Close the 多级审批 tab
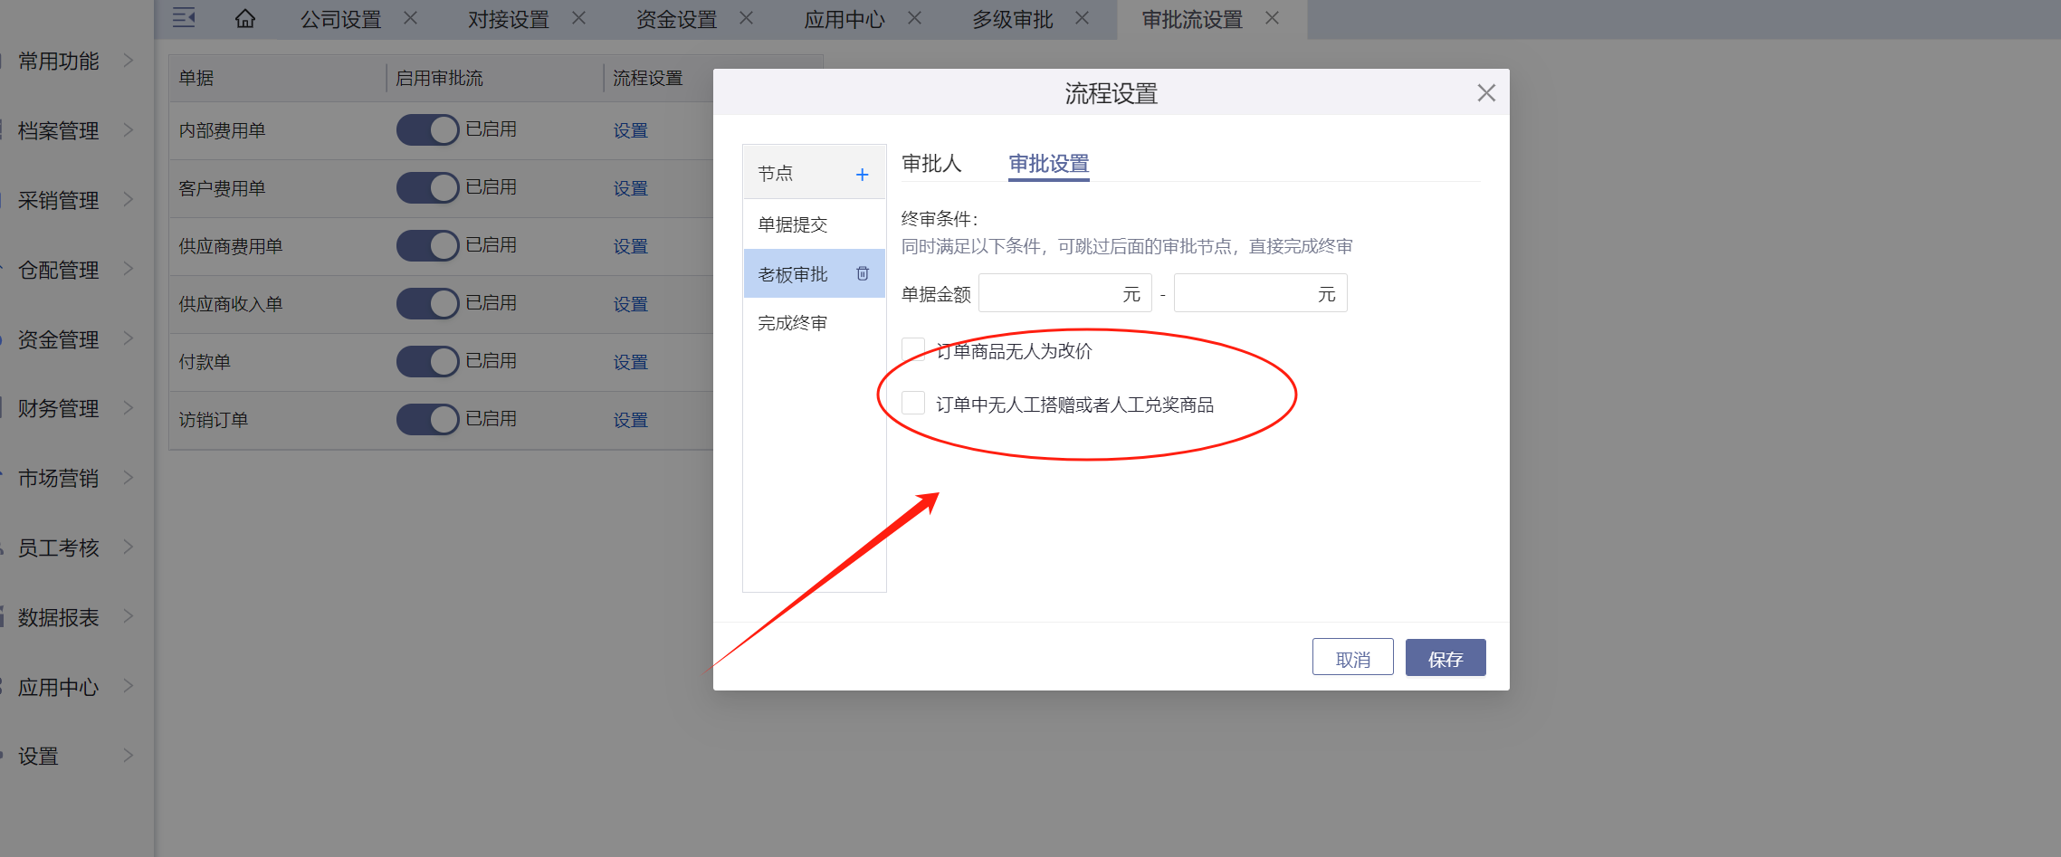 1082,18
